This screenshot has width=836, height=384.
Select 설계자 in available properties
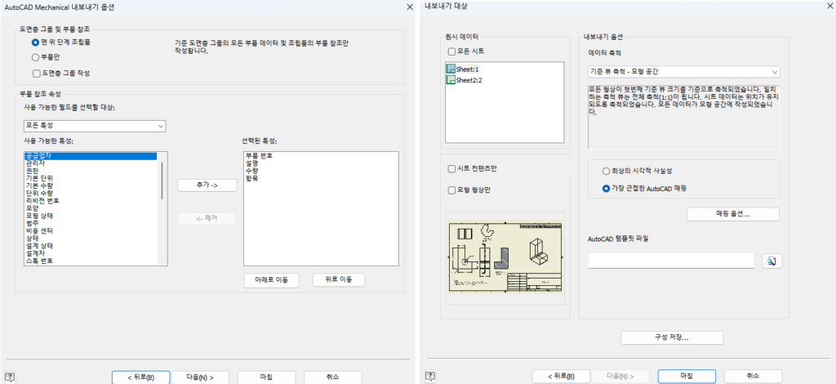pos(34,252)
